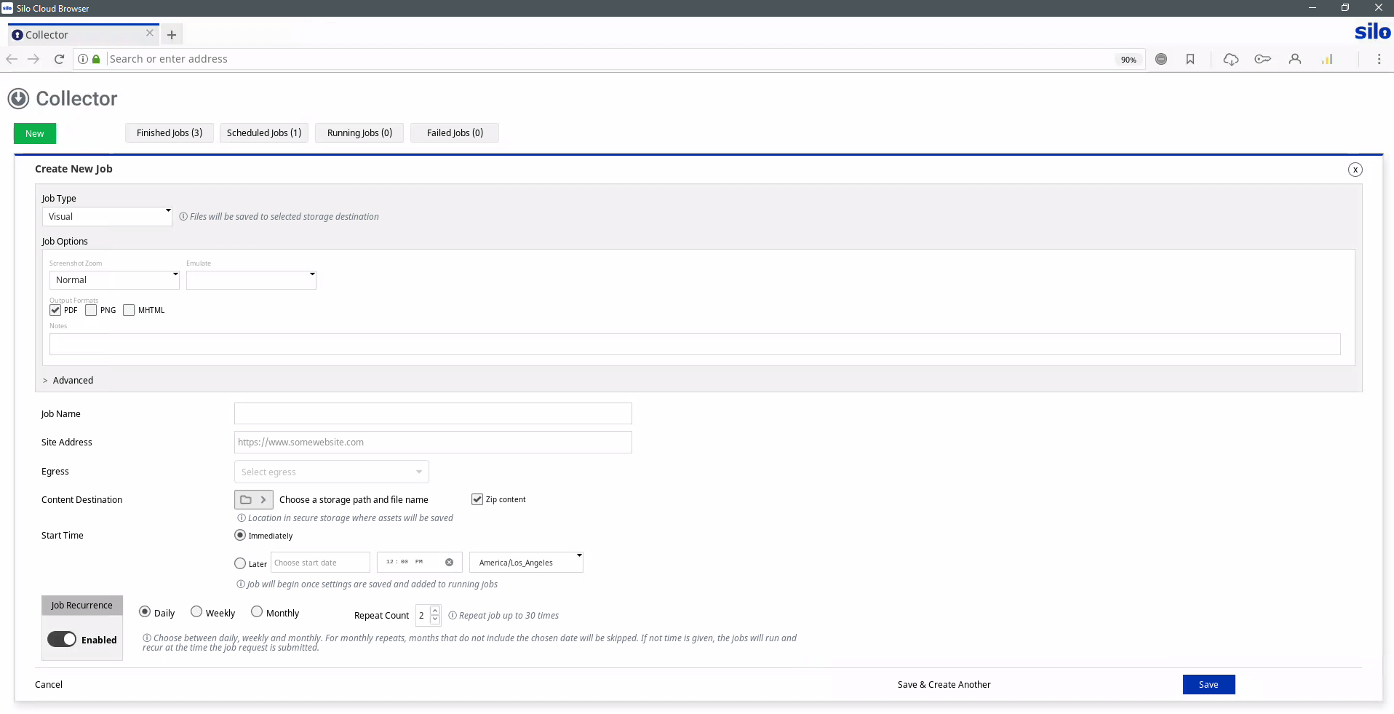
Task: Bookmark this page
Action: (1190, 59)
